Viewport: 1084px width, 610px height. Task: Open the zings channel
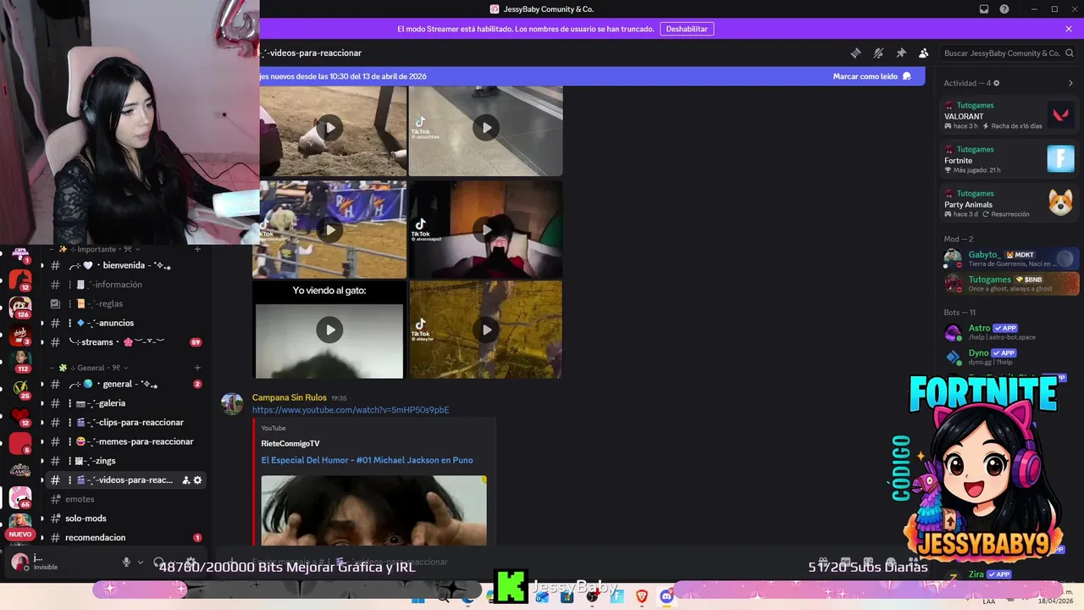tap(125, 461)
